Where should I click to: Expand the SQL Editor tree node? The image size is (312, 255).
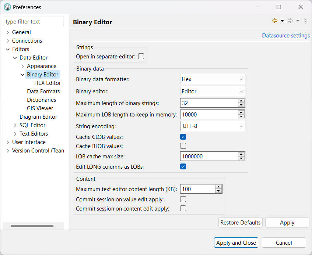tap(15, 125)
